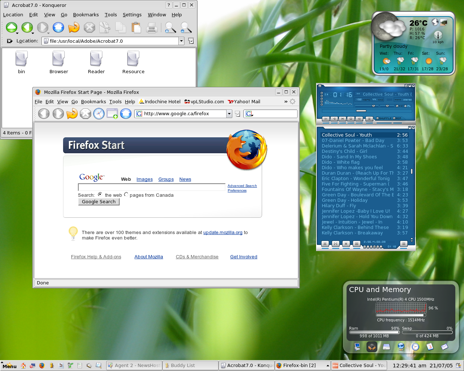This screenshot has height=371, width=464.
Task: Click the Firefox Home button
Action: click(126, 114)
